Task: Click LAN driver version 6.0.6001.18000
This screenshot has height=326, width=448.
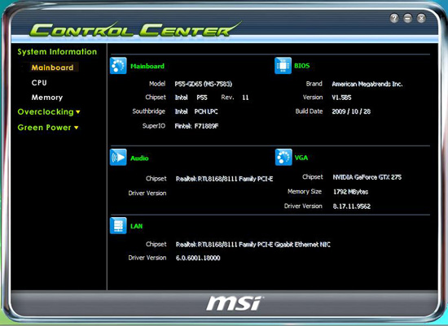Action: [198, 259]
